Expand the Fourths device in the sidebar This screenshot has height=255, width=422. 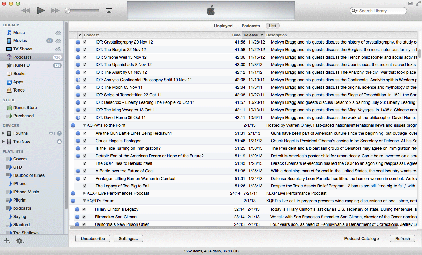[x=4, y=133]
